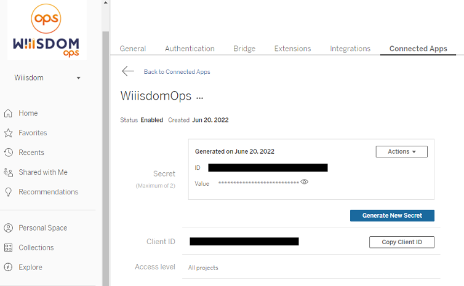Open the WiiisdomOps ellipsis menu
This screenshot has width=464, height=286.
coord(200,98)
